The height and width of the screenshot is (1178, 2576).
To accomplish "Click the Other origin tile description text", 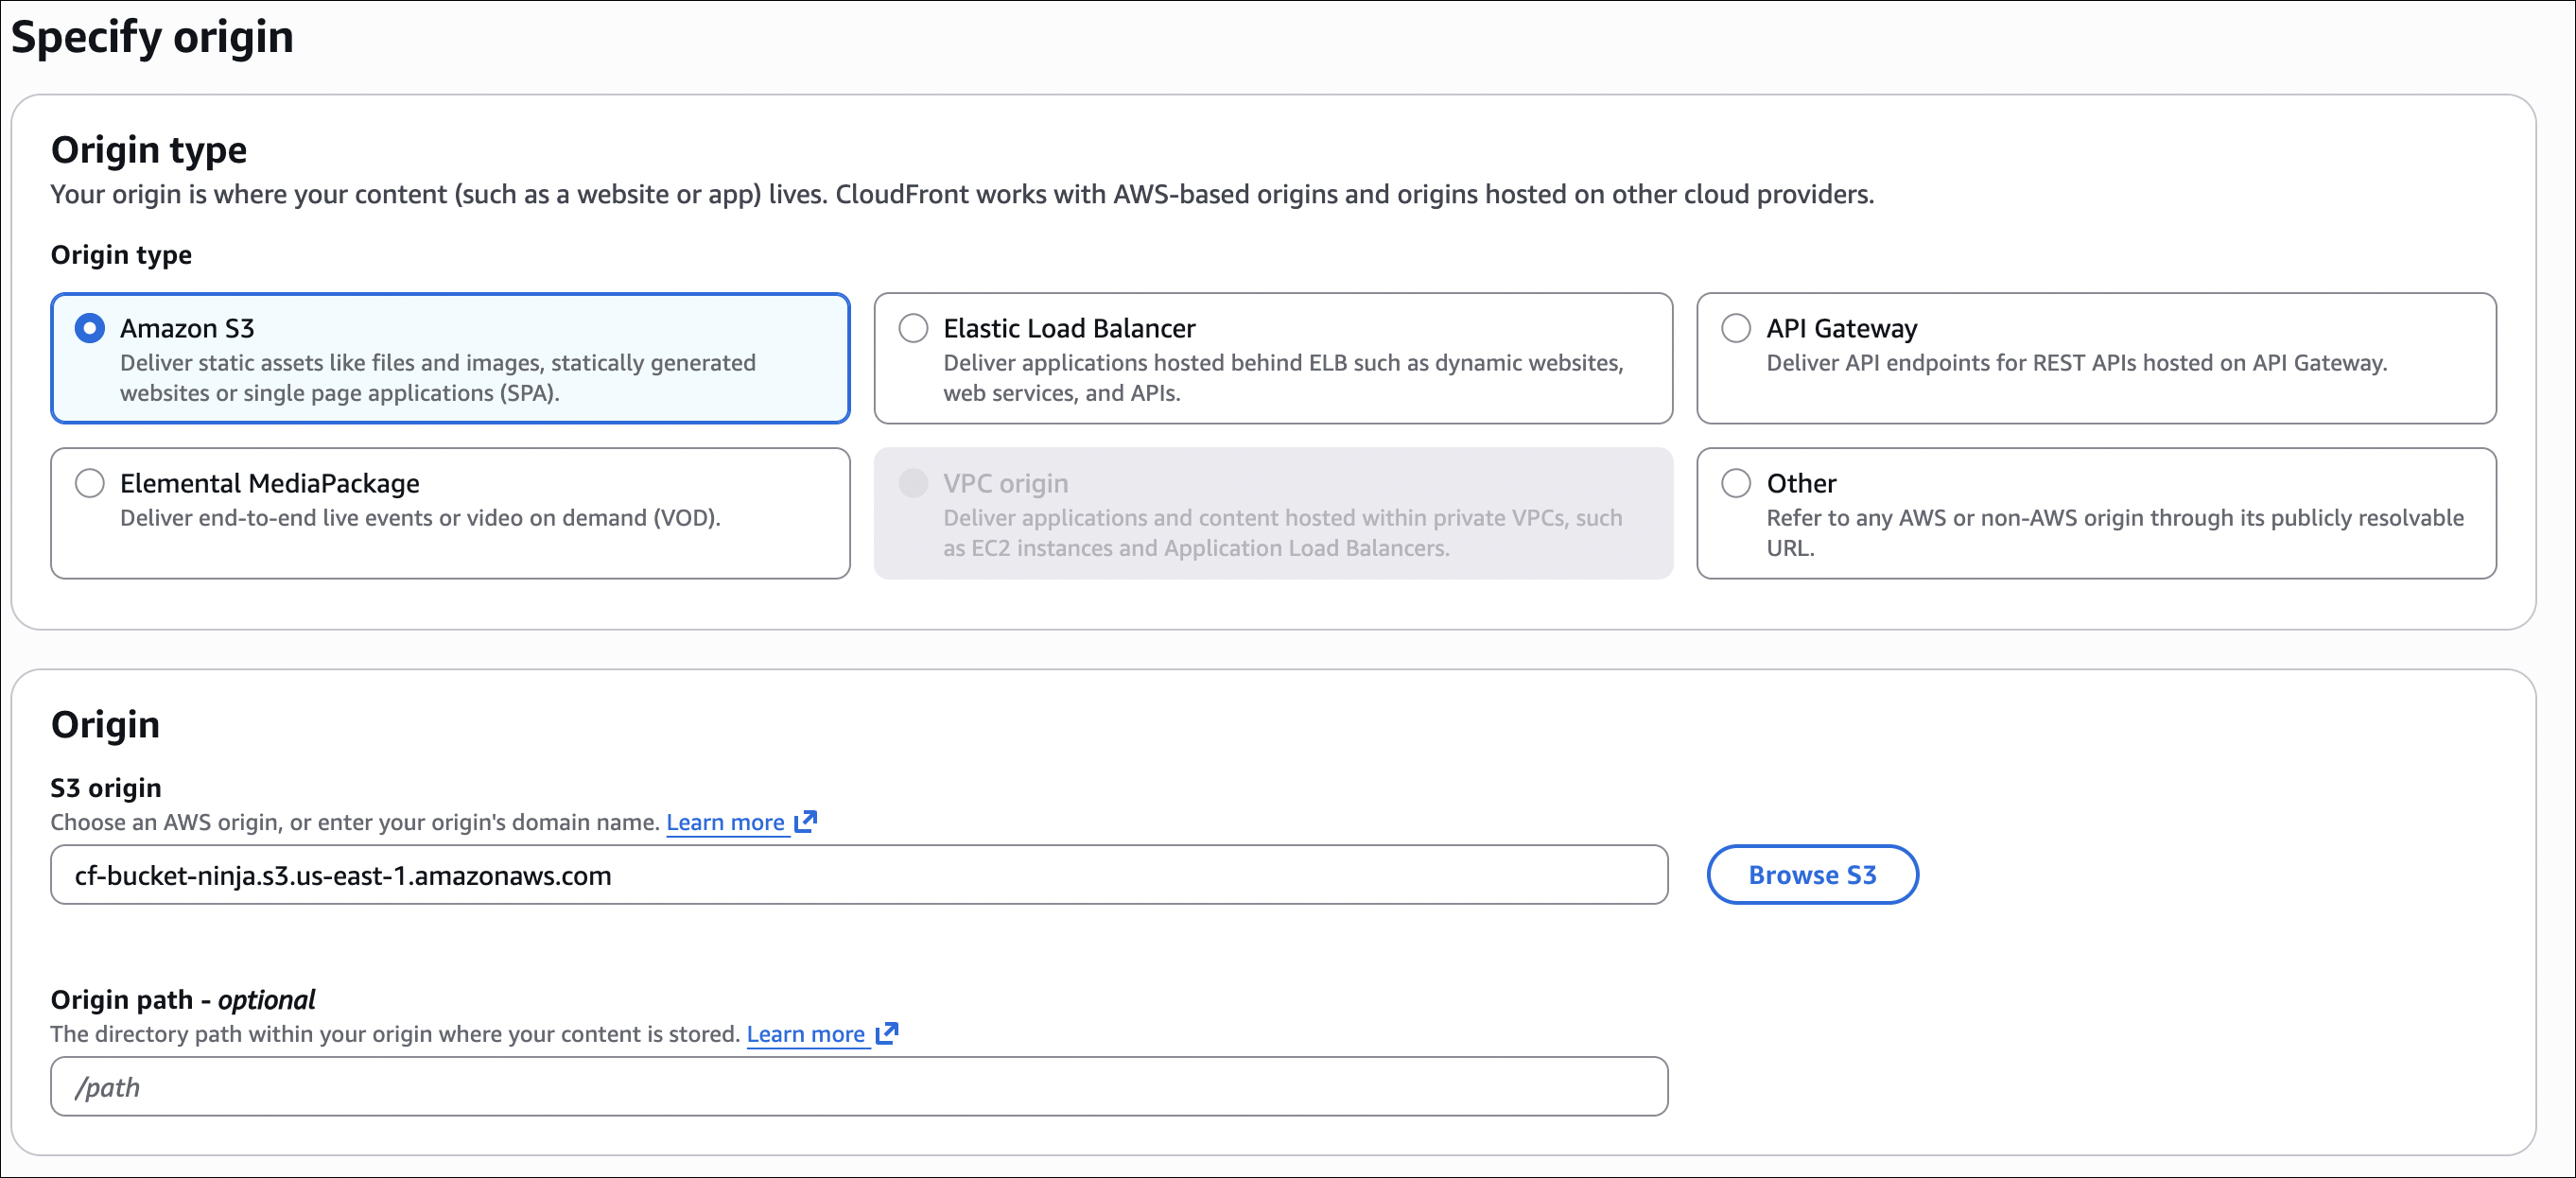I will coord(2114,532).
